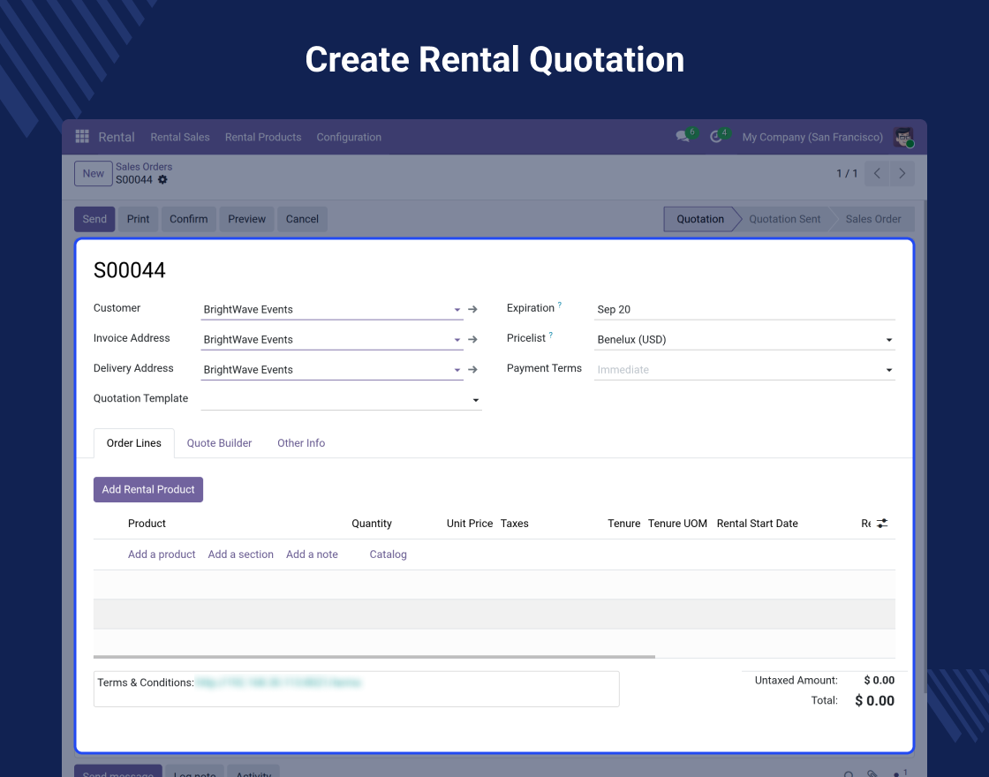989x777 pixels.
Task: Open Customer record via arrow link
Action: tap(472, 309)
